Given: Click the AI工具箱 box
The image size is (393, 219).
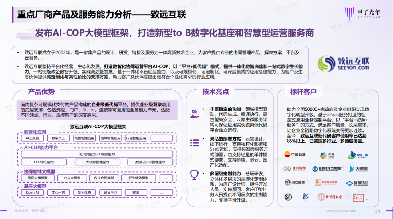Looking at the screenshot, I should point(32,138).
